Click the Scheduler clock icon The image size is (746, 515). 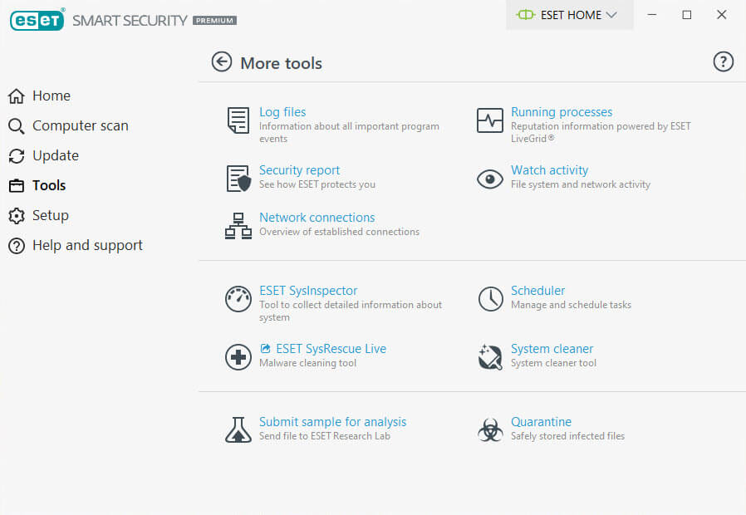coord(490,299)
